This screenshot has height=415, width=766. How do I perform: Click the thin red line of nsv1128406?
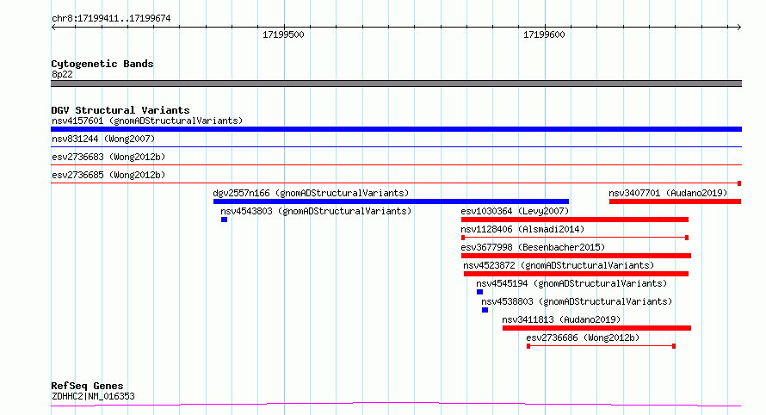click(575, 238)
